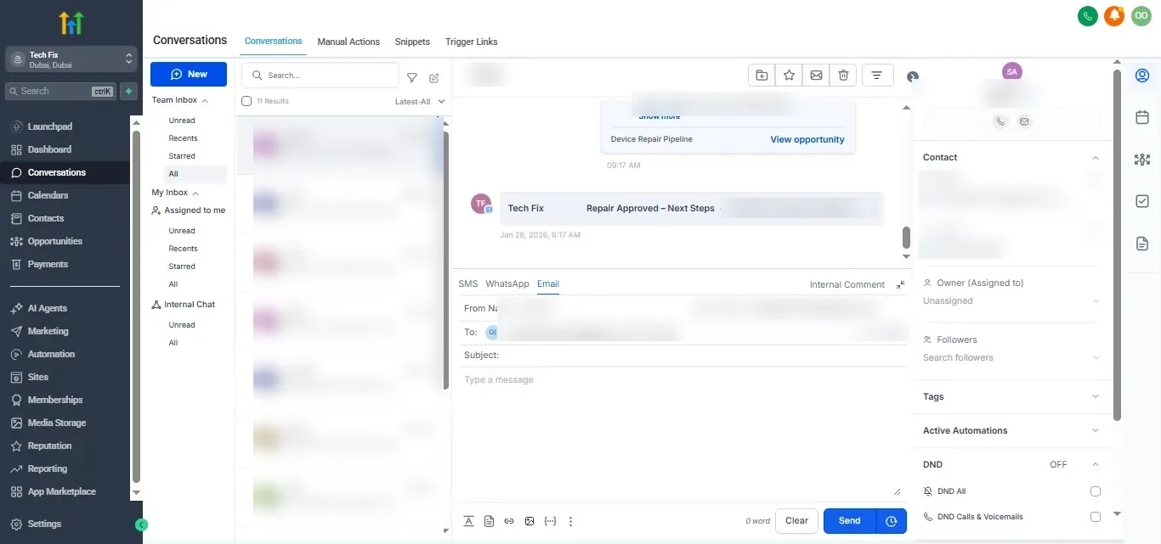Open the message filter lines icon
Viewport: 1161px width, 544px height.
[x=877, y=76]
